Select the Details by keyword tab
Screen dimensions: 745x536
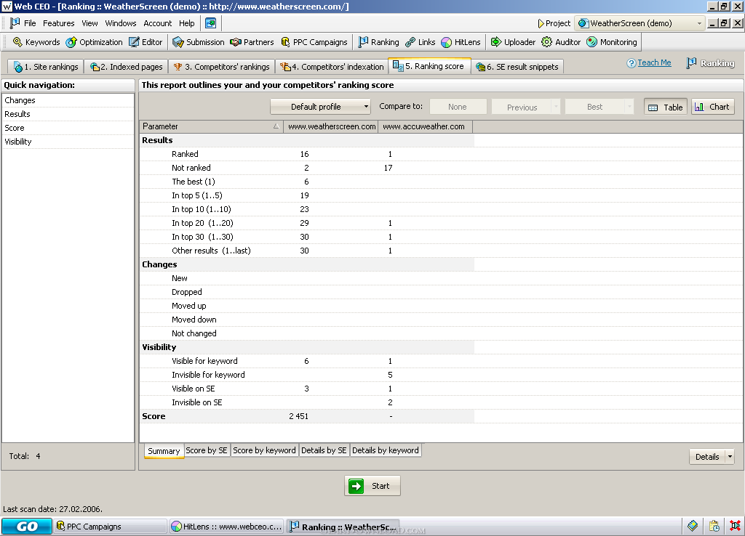pos(386,450)
